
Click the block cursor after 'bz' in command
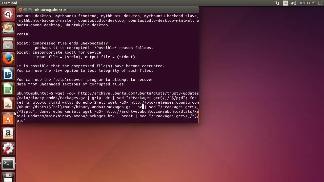pyautogui.click(x=143, y=107)
